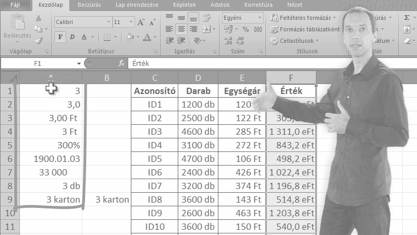Align cell contents to the top

coord(169,17)
